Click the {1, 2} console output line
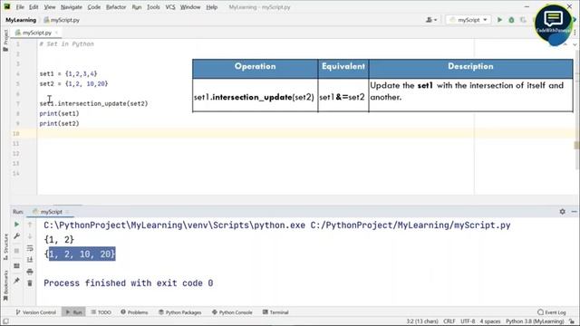The image size is (580, 326). coord(59,239)
